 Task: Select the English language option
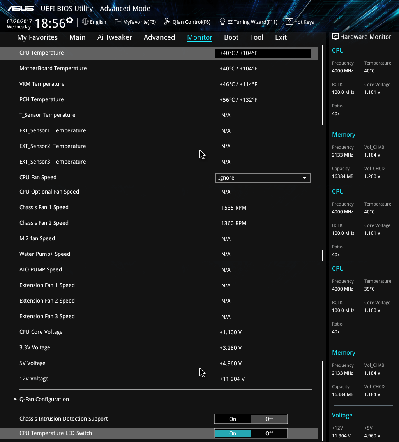point(98,22)
